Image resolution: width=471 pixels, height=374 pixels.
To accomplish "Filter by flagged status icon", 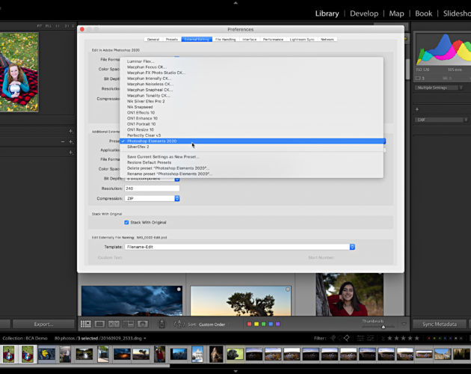I will pos(333,338).
